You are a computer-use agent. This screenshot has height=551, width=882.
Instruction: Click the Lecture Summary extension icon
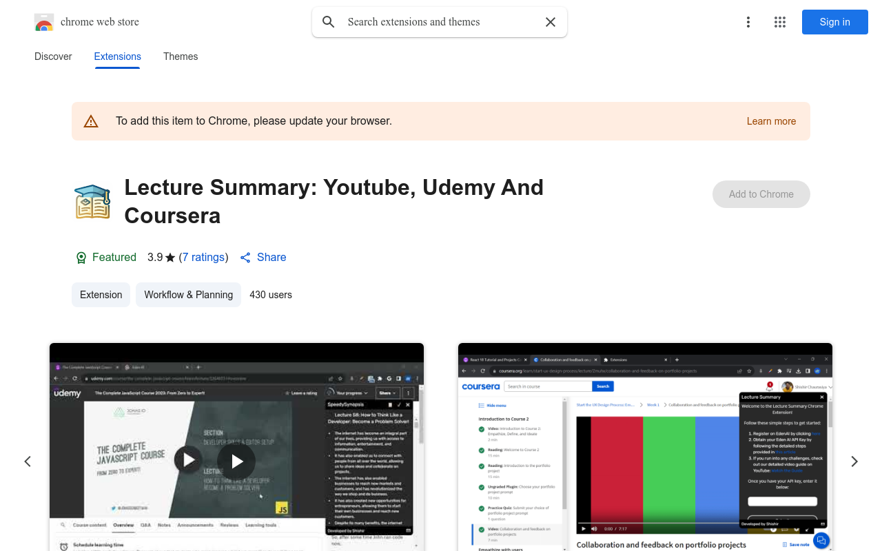pos(92,201)
